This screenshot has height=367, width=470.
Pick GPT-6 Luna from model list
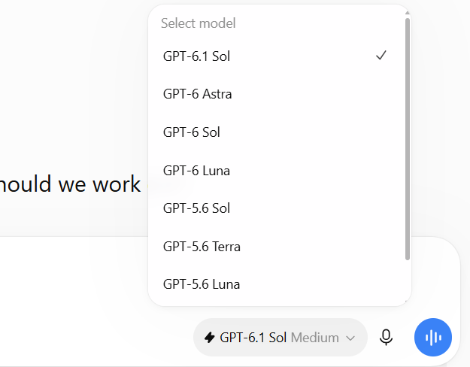[x=275, y=170]
